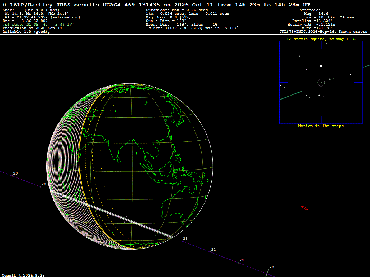Click the '12 arcmin square, to mag 15.5' label
The image size is (370, 277).
(321, 39)
